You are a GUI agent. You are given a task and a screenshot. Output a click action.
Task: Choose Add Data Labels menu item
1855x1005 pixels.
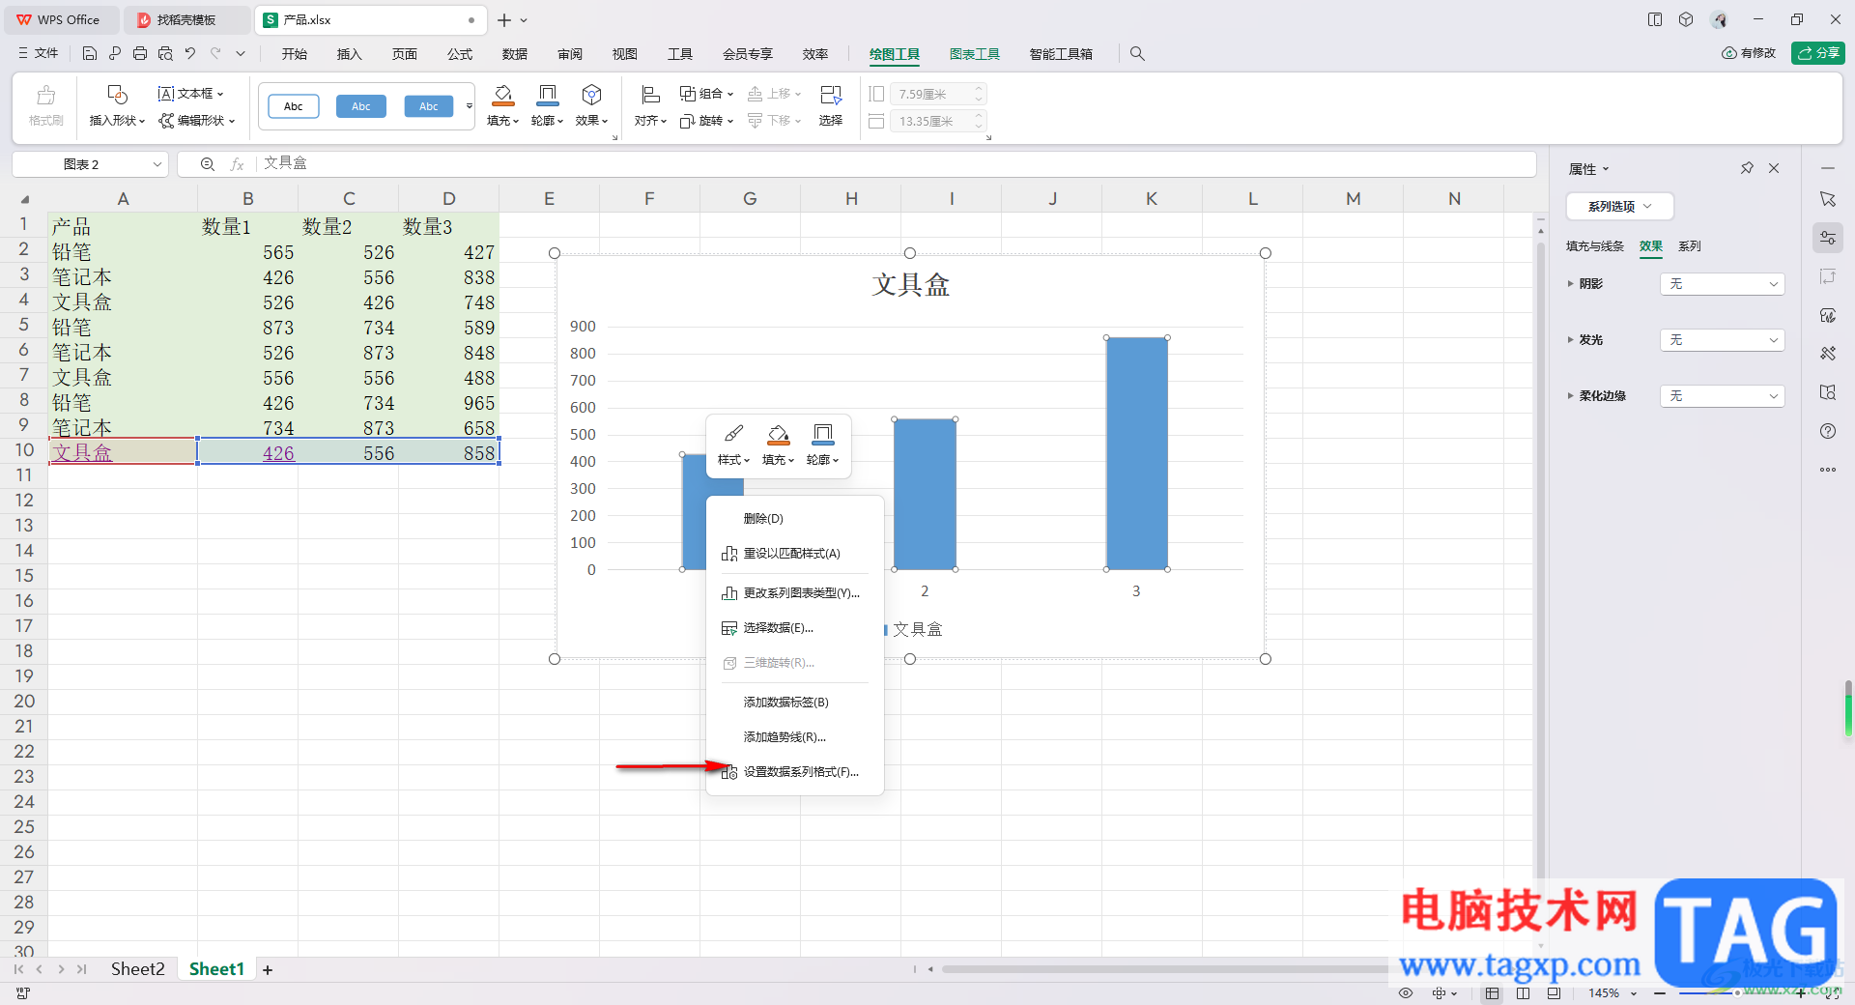pos(795,703)
